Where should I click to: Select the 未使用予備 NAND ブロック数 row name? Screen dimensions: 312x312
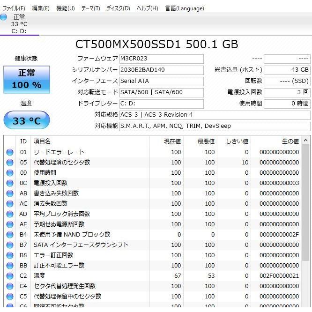[x=72, y=235]
